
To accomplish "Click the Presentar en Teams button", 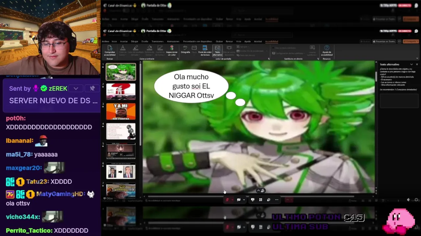I will (384, 41).
